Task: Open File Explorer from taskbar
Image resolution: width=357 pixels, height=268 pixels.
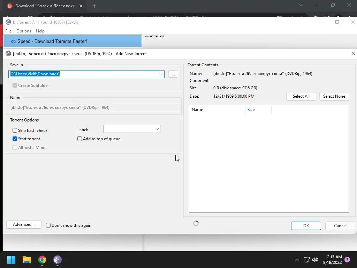Action: tap(26, 260)
